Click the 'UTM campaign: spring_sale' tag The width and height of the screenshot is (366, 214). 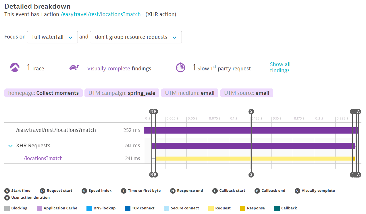(122, 93)
